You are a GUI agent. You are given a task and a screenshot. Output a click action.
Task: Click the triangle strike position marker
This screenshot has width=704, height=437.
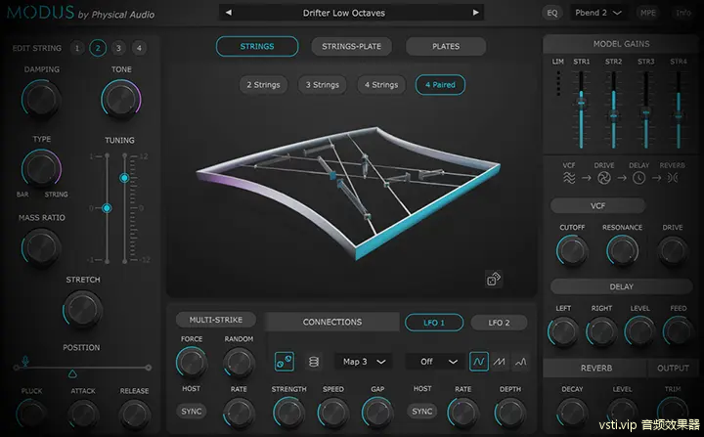(72, 373)
